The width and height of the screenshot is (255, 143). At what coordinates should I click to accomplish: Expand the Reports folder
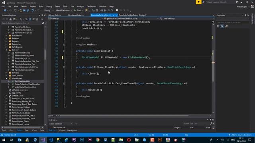click(6, 41)
